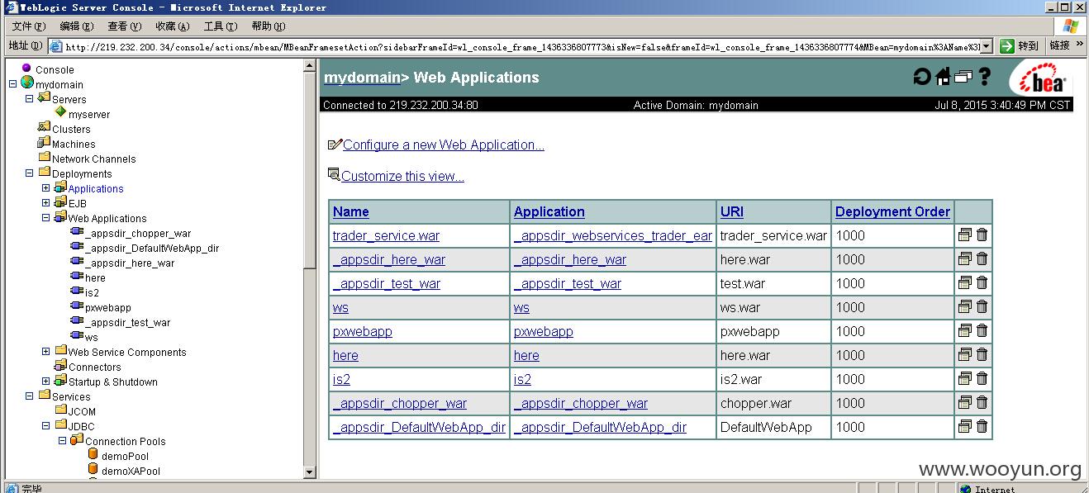Open the 工具(T) menu
This screenshot has width=1089, height=493.
point(221,26)
